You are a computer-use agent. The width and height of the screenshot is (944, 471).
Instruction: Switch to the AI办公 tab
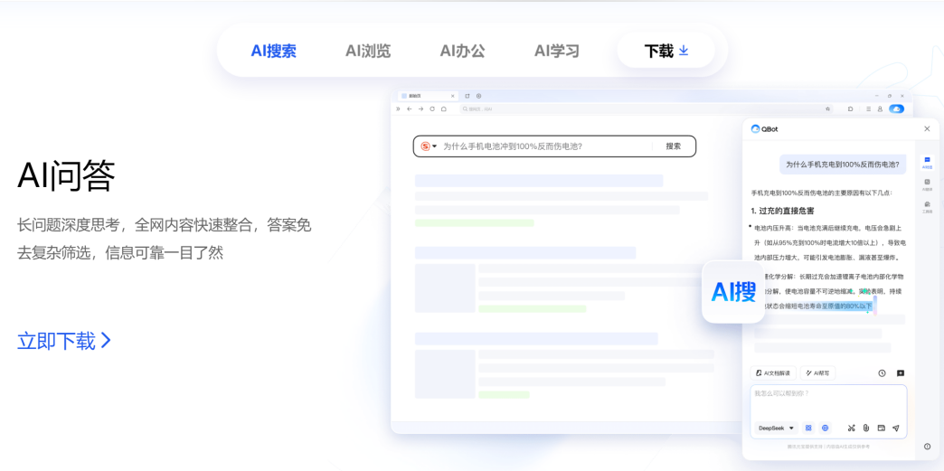[462, 52]
